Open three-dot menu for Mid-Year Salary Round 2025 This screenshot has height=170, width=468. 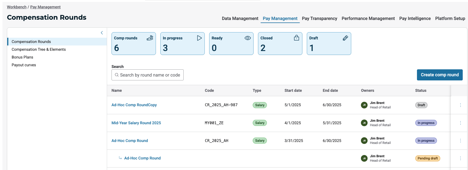tap(460, 123)
